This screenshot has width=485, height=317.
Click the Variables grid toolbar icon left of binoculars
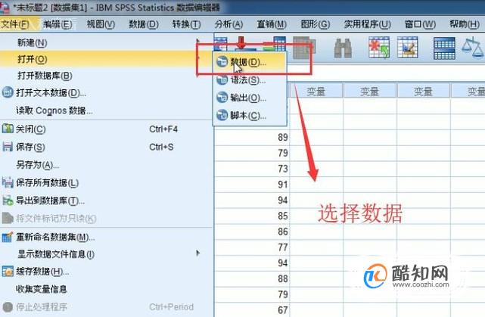click(303, 48)
